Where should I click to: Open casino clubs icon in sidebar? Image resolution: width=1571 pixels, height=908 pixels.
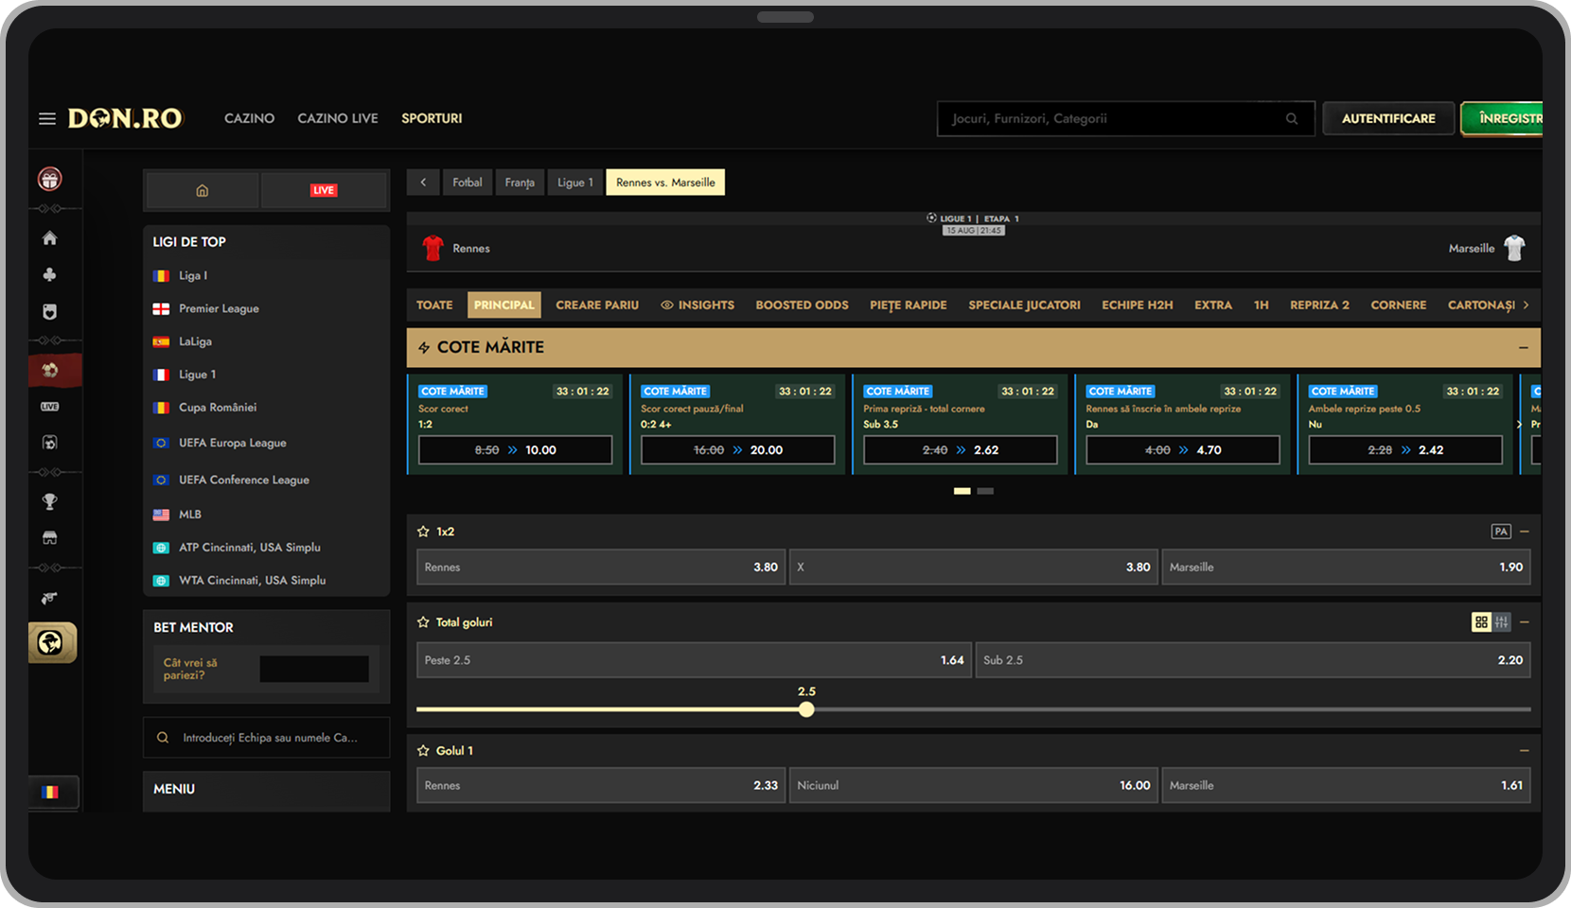click(50, 274)
